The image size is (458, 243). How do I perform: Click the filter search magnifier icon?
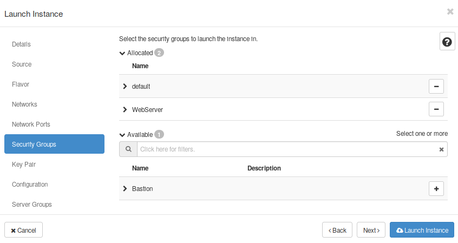pyautogui.click(x=128, y=149)
